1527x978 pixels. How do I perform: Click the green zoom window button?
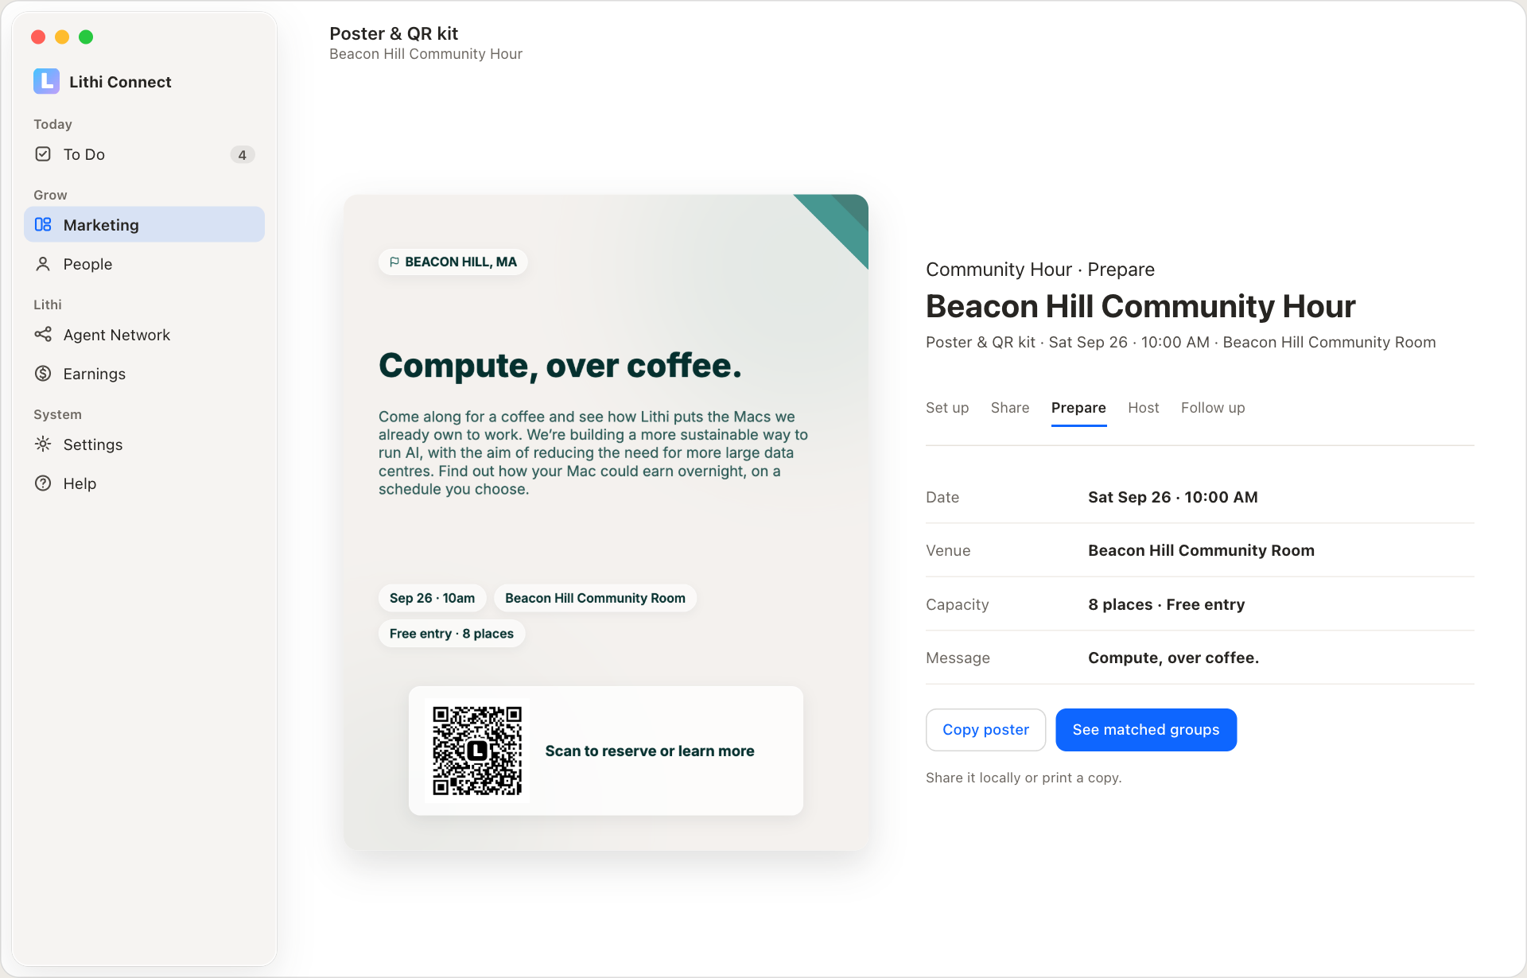pyautogui.click(x=86, y=37)
